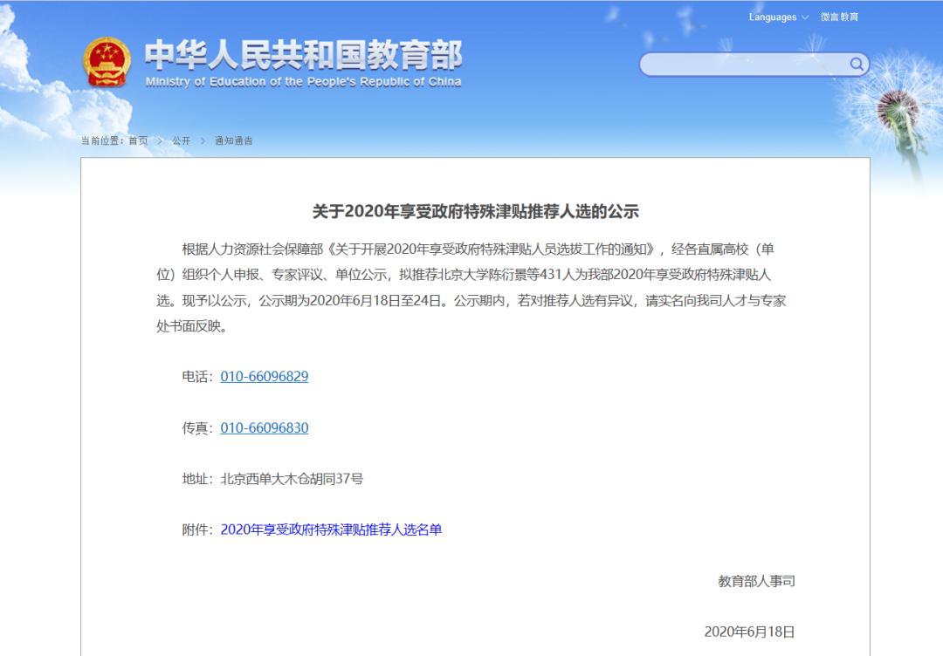
Task: Click the date 2020年6月18日 at bottom
Action: point(749,632)
